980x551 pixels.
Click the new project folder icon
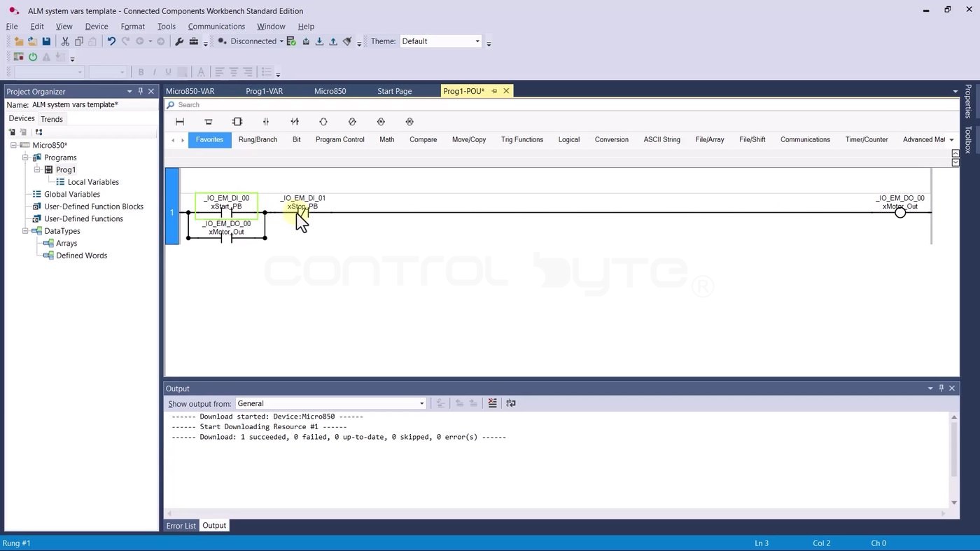click(19, 41)
